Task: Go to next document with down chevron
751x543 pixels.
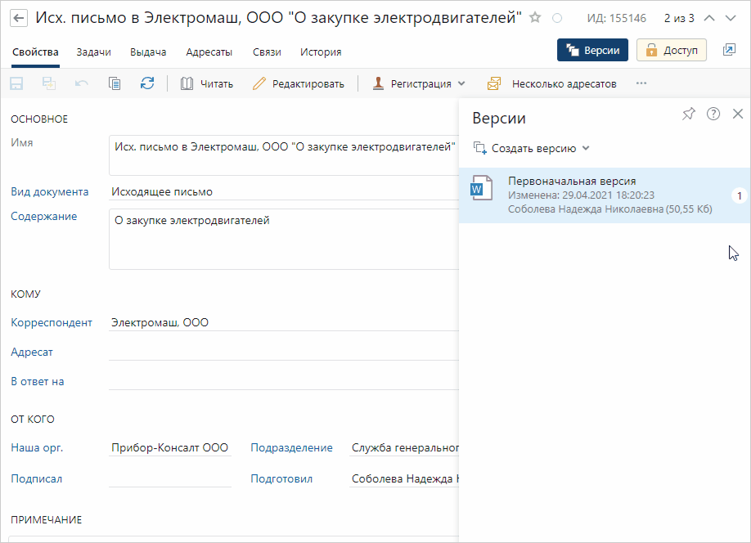Action: tap(731, 18)
